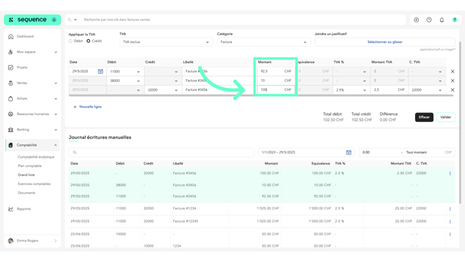Open the notifications bell
Image resolution: width=465 pixels, height=262 pixels.
pos(442,20)
